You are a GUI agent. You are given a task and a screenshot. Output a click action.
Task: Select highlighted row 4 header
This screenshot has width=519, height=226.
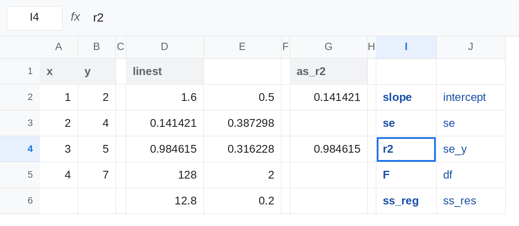(x=20, y=149)
